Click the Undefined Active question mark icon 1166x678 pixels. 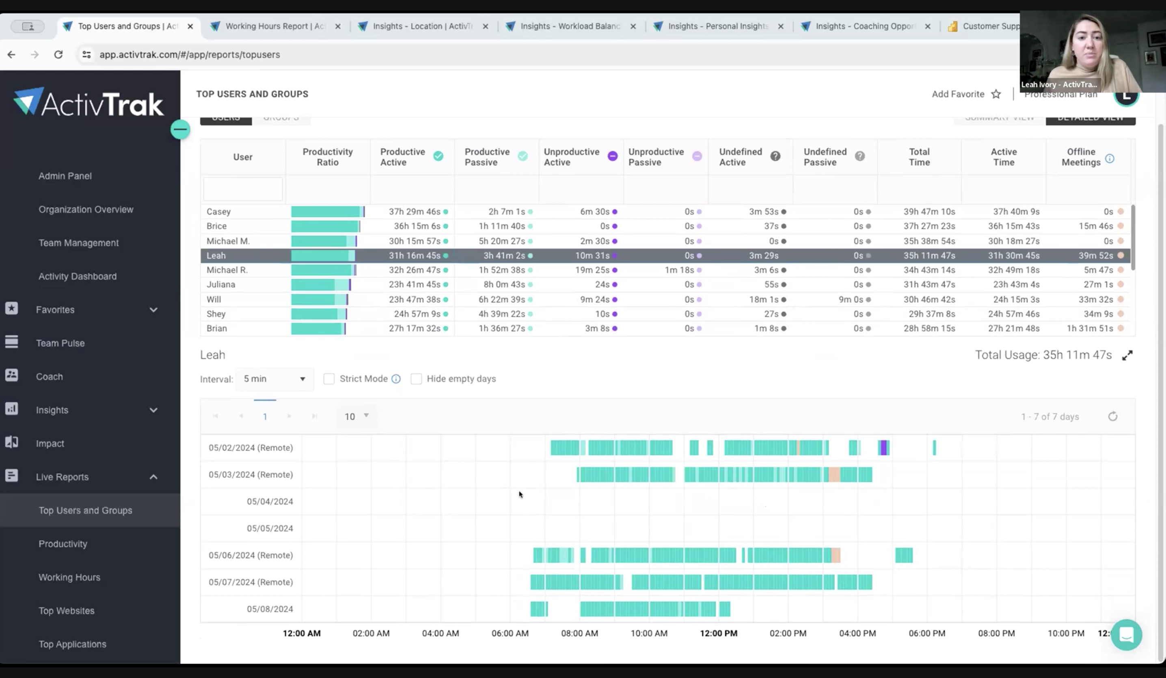coord(775,156)
